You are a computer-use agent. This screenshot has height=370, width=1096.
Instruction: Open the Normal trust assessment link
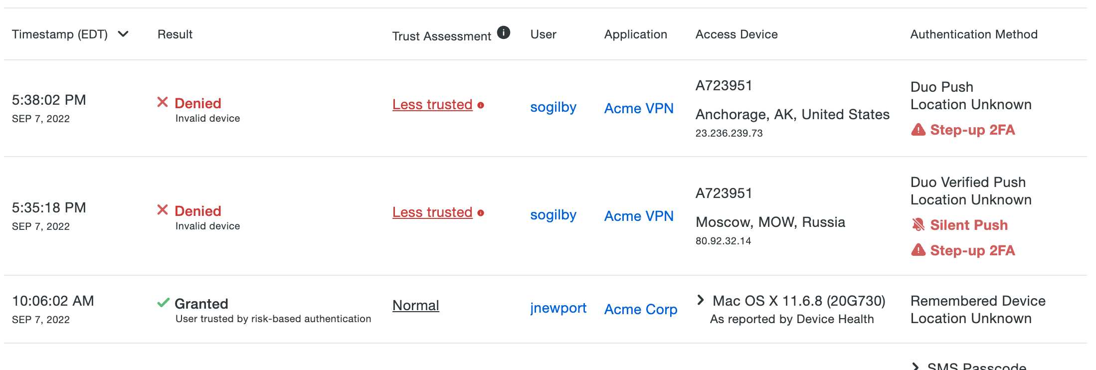click(416, 305)
